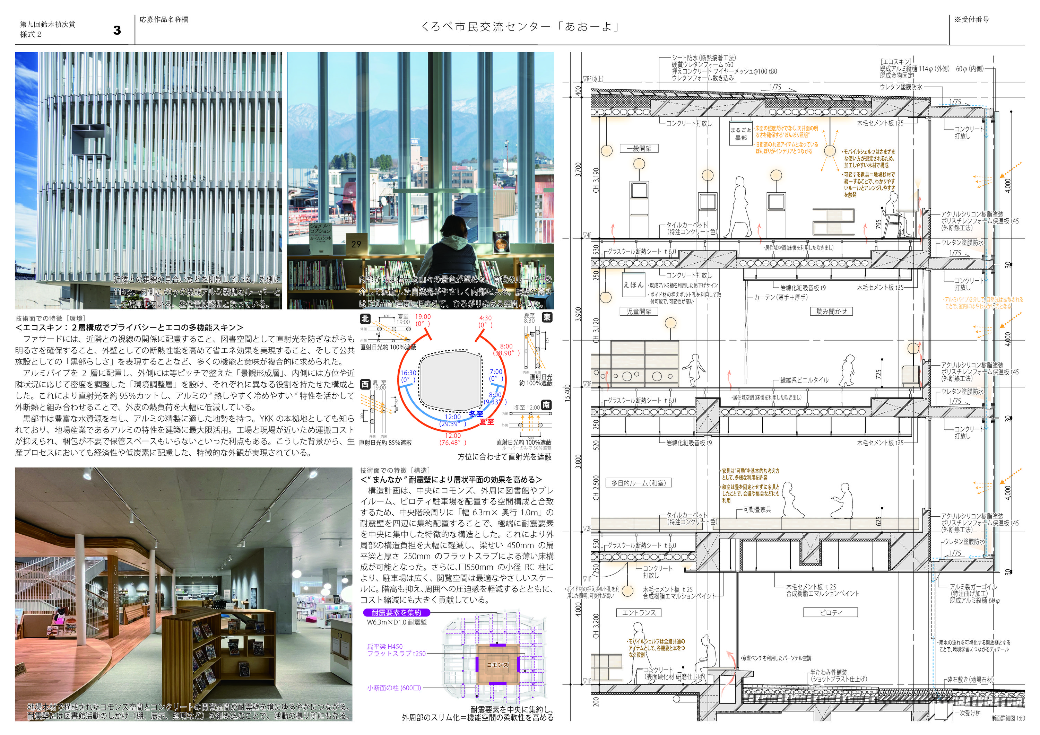This screenshot has height=735, width=1040.
Task: Click the 多目的ルーム(和室) room label
Action: coord(638,483)
